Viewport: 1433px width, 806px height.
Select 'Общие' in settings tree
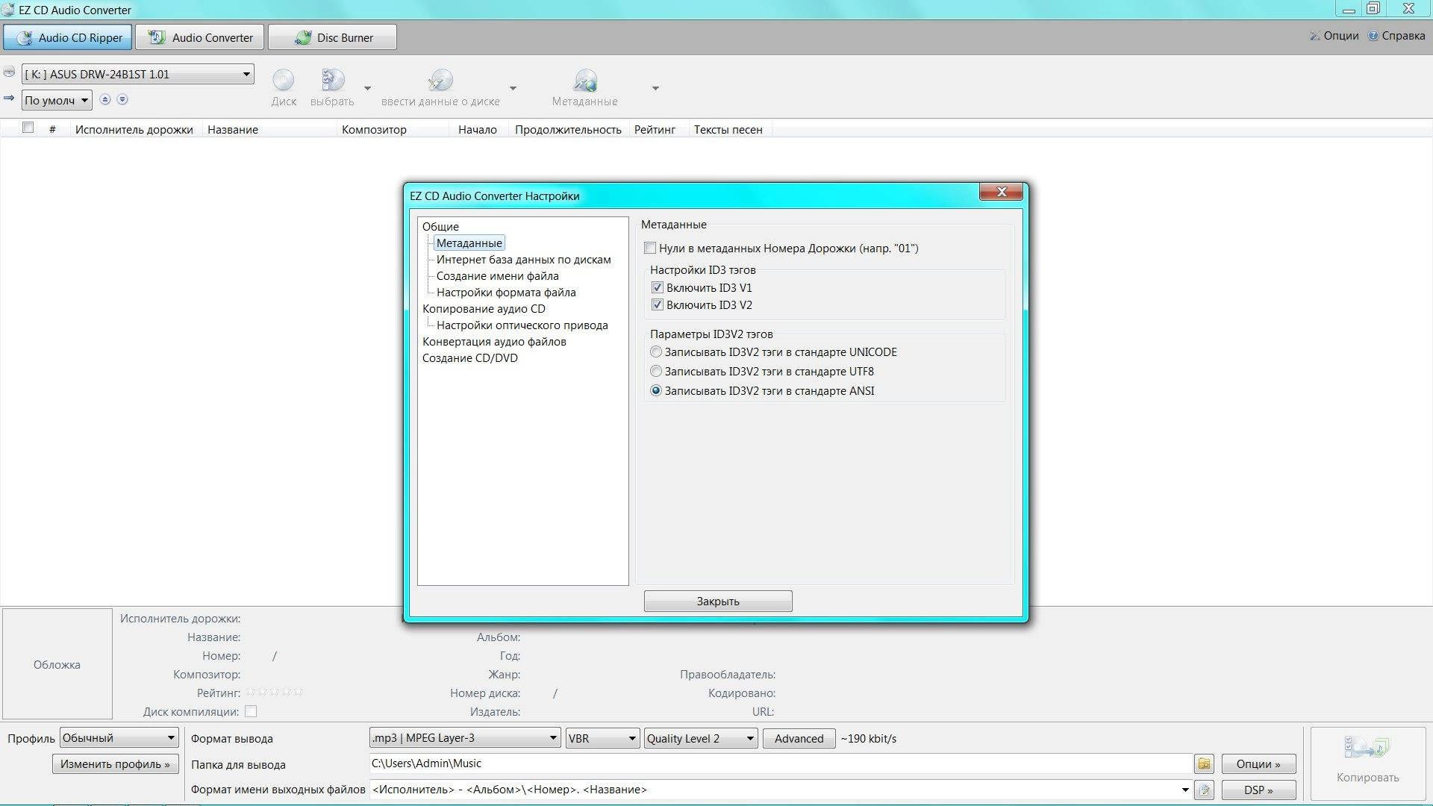pyautogui.click(x=440, y=226)
